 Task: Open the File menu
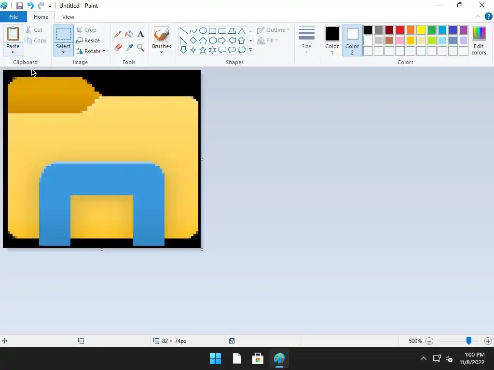pos(14,17)
